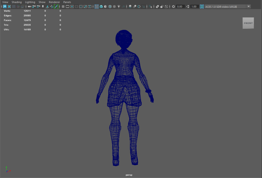Expand the Show dropdown menu
Image resolution: width=262 pixels, height=178 pixels.
tap(42, 2)
